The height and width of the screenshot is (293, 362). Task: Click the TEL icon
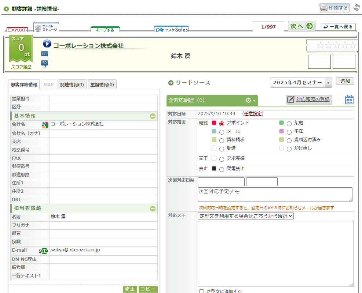pyautogui.click(x=45, y=54)
